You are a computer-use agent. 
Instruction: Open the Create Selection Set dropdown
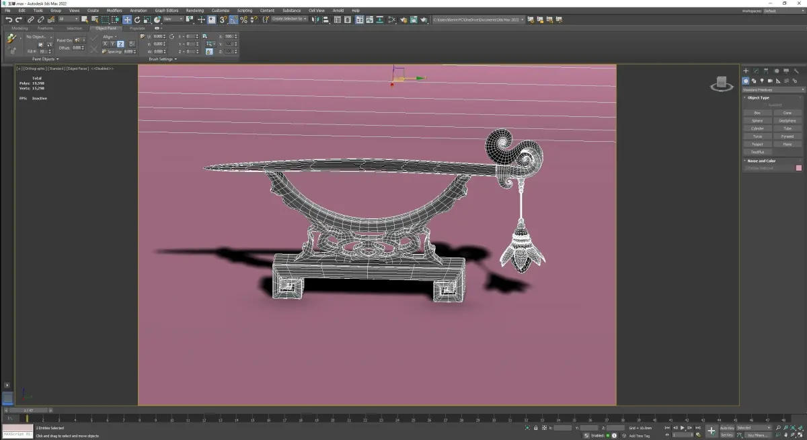click(289, 19)
